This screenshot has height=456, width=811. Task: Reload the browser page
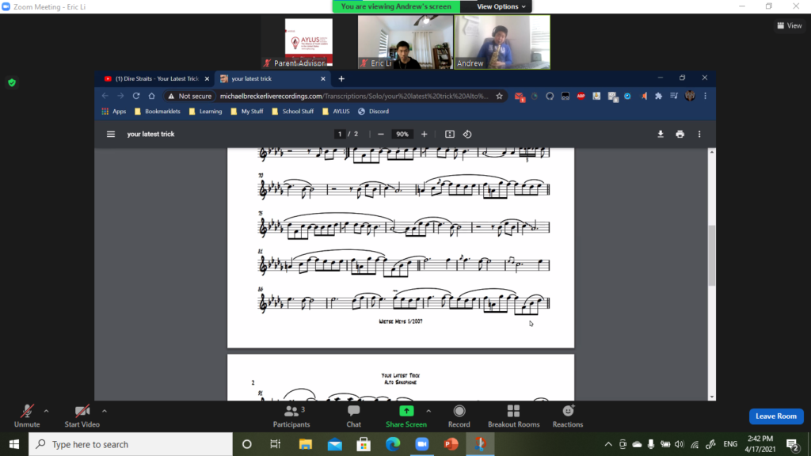click(136, 96)
